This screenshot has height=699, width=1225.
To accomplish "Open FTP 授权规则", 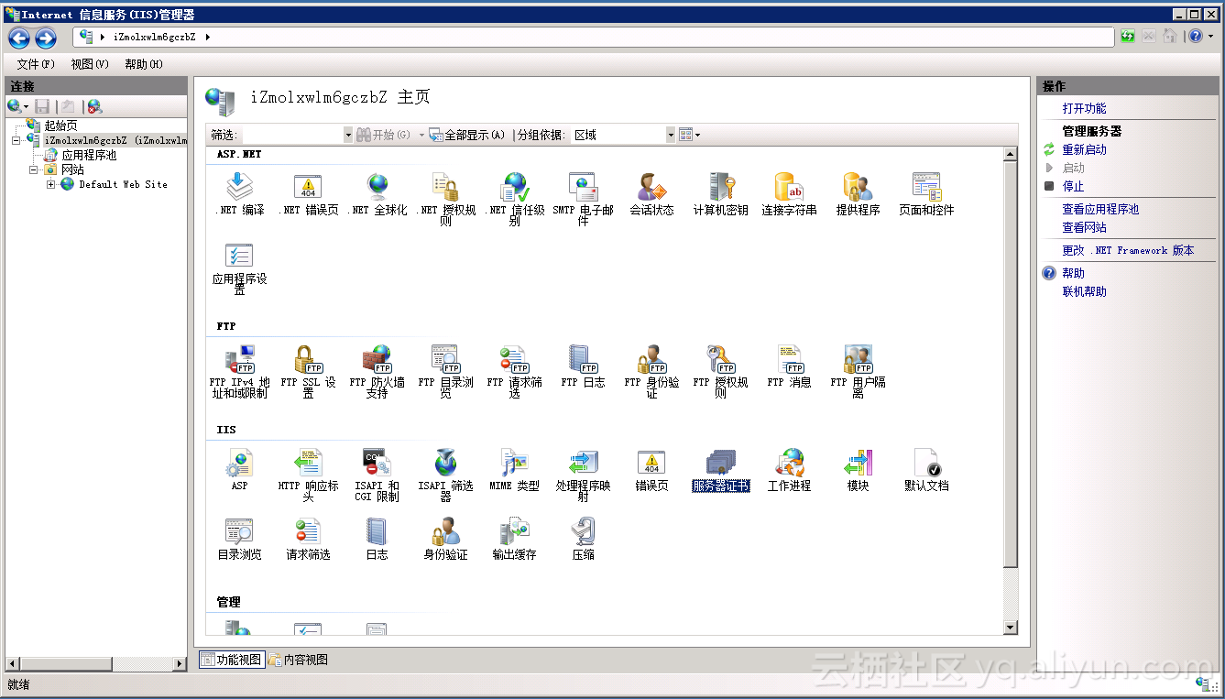I will click(720, 371).
